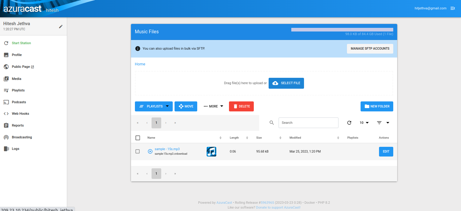The height and width of the screenshot is (211, 461).
Task: Toggle the select-all checkbox in table header
Action: (x=138, y=138)
